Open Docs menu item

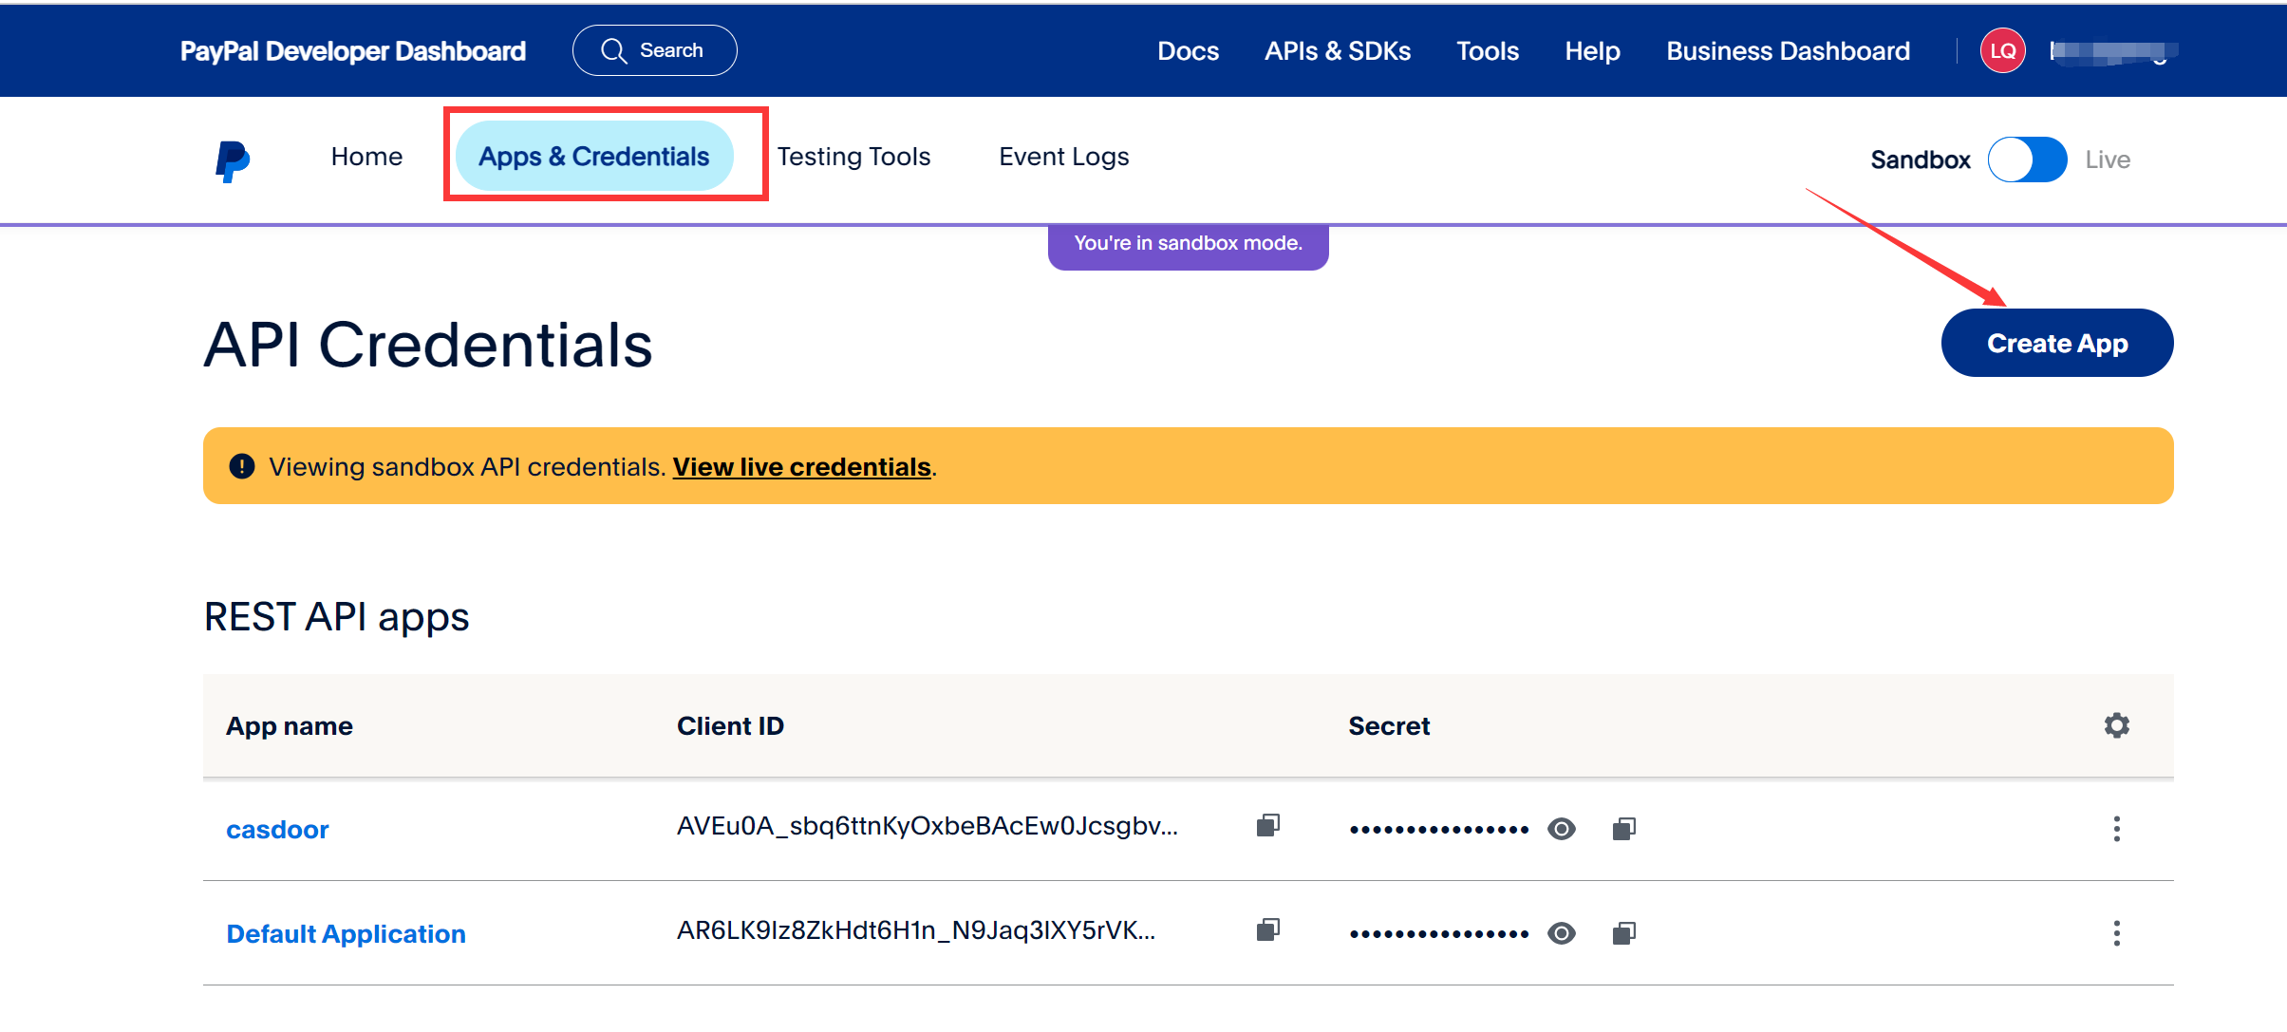(1188, 49)
